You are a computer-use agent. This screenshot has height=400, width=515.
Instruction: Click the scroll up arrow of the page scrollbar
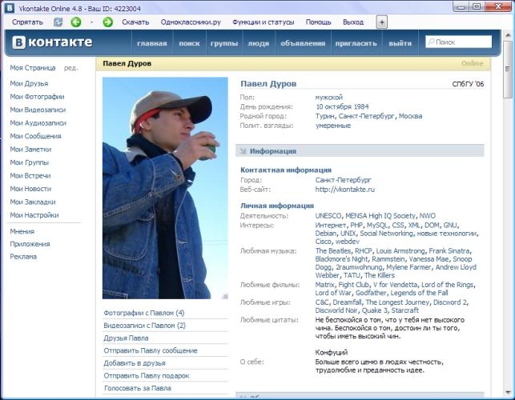tap(508, 35)
